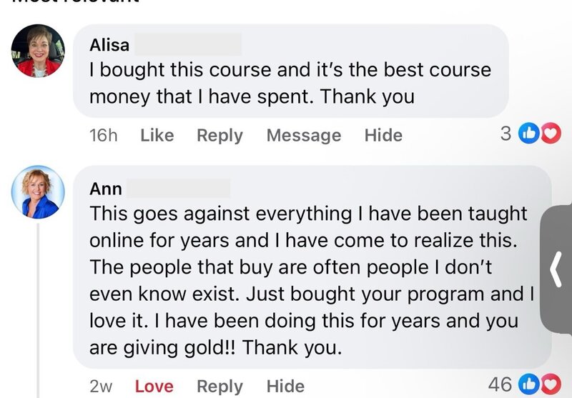View the 3 reactions on Alisa's comment

click(506, 134)
